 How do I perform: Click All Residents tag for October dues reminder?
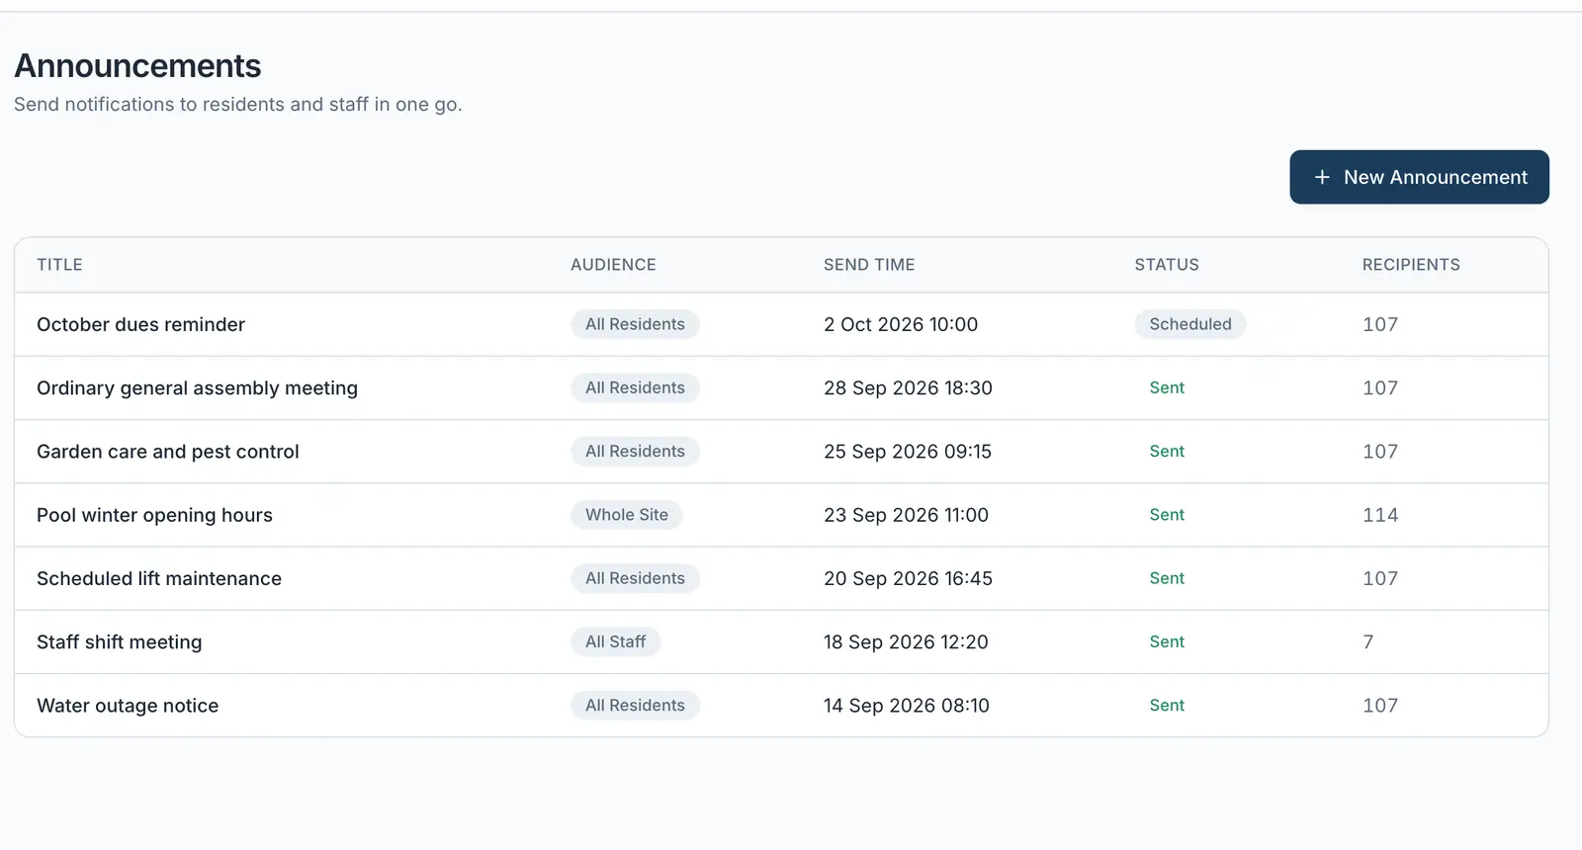point(635,324)
